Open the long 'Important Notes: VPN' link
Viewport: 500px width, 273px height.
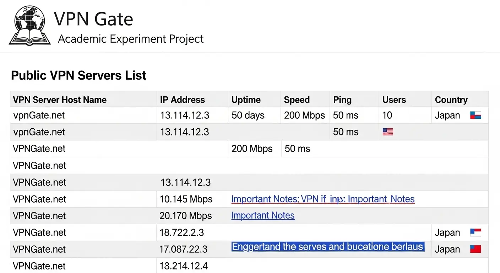click(323, 199)
